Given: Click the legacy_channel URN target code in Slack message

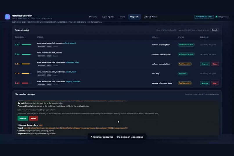Looking at the screenshot, I should (x=76, y=128).
